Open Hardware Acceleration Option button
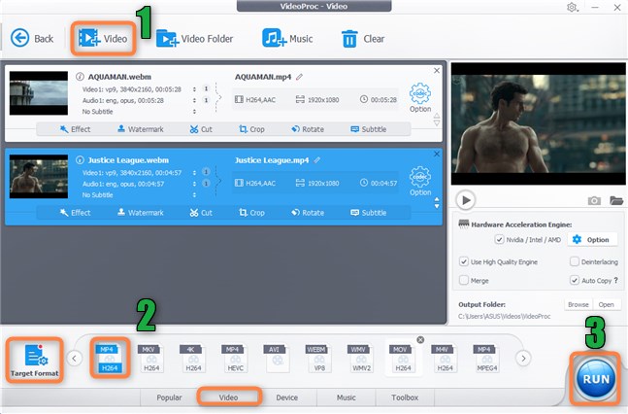Screen dimensions: 628x414 click(x=591, y=239)
